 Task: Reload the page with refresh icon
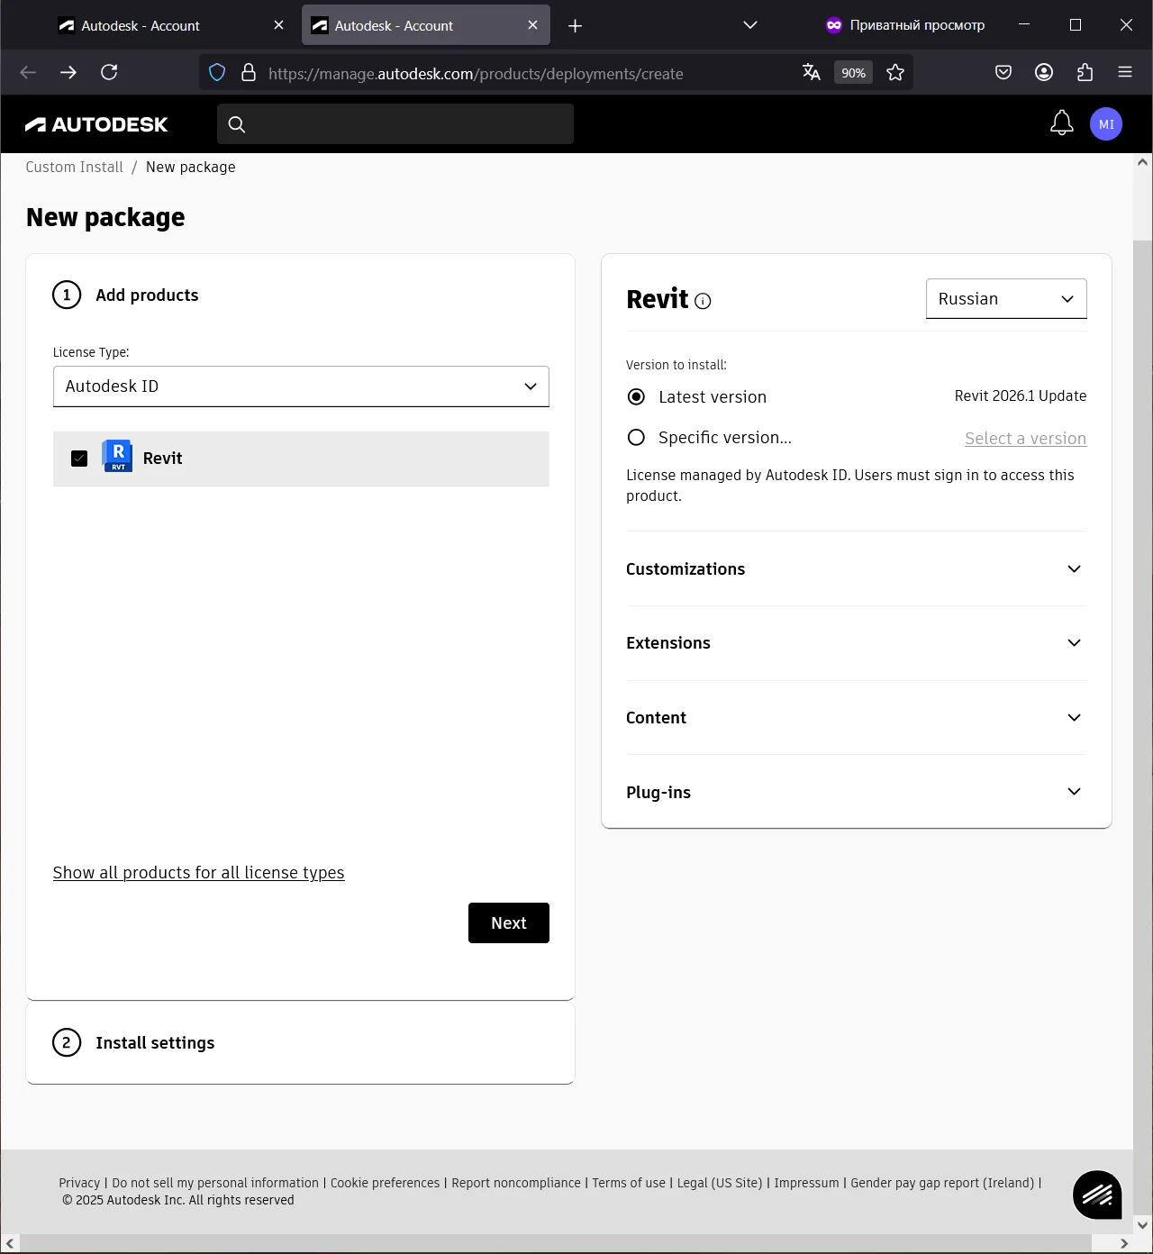click(109, 73)
